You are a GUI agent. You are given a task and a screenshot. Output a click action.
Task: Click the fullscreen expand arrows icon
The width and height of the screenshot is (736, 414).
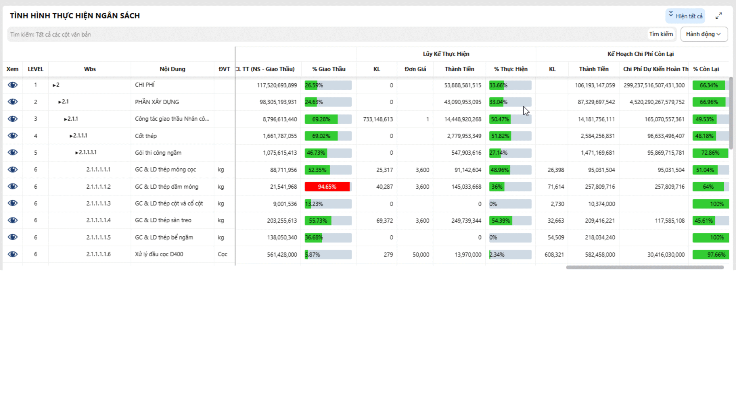pyautogui.click(x=718, y=16)
